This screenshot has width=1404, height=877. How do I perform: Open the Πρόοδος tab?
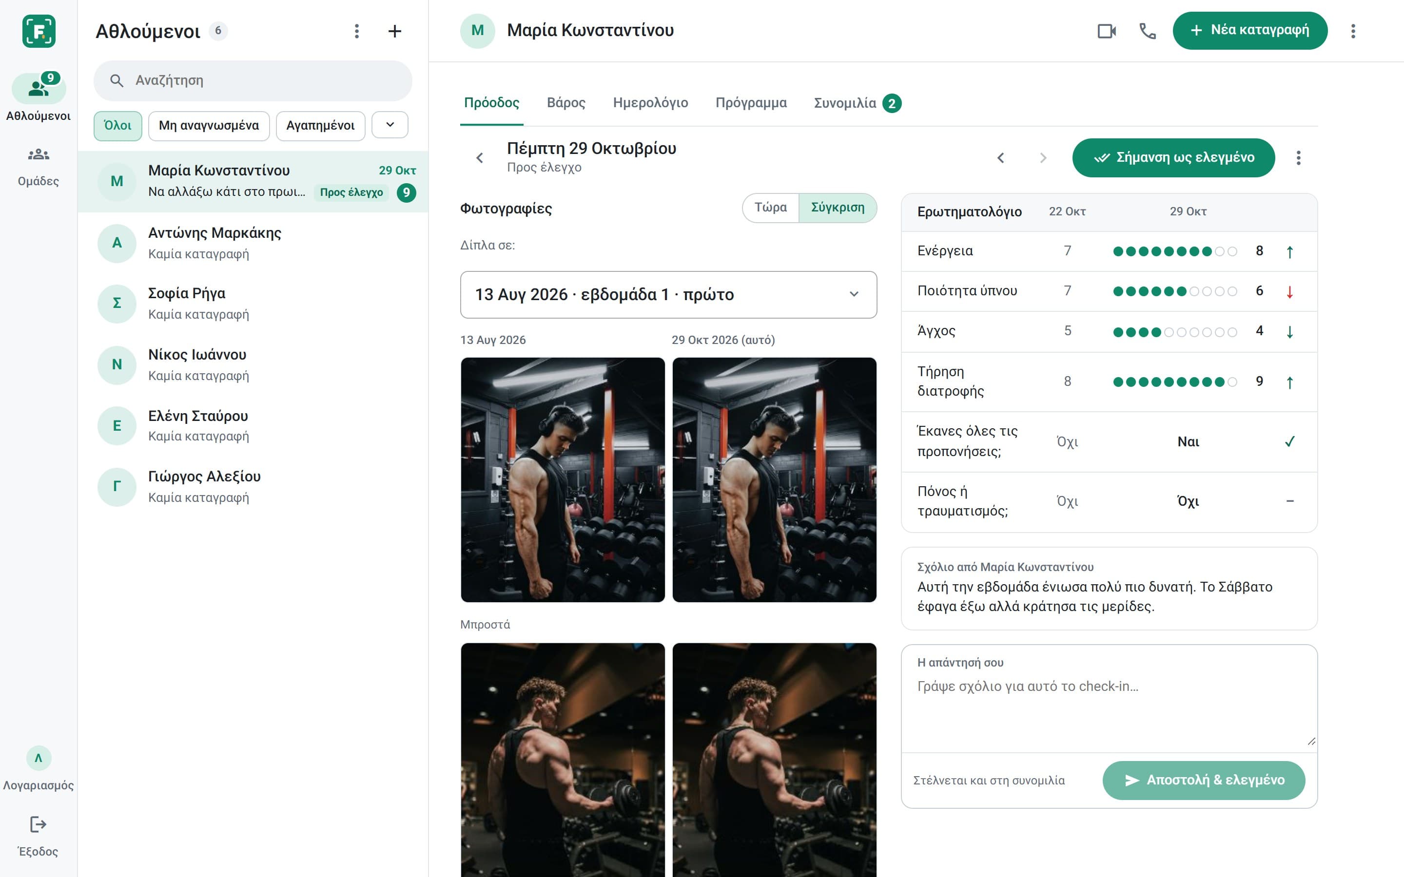tap(491, 103)
